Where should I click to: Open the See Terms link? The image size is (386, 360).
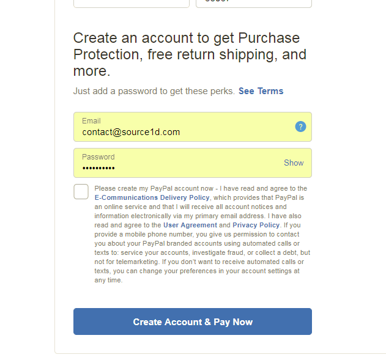click(261, 91)
